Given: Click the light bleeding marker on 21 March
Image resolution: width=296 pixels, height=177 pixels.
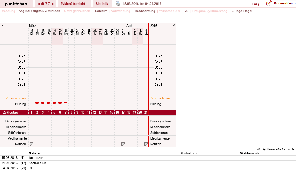Looking at the screenshot, I should (66, 103).
